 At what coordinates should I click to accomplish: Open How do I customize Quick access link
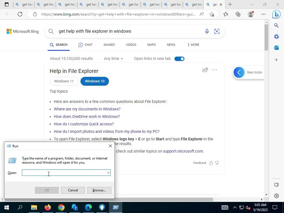(x=84, y=124)
